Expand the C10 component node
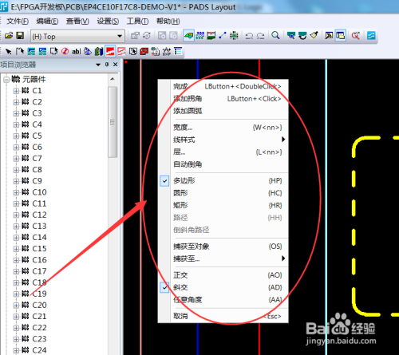This screenshot has width=399, height=355. coord(16,192)
